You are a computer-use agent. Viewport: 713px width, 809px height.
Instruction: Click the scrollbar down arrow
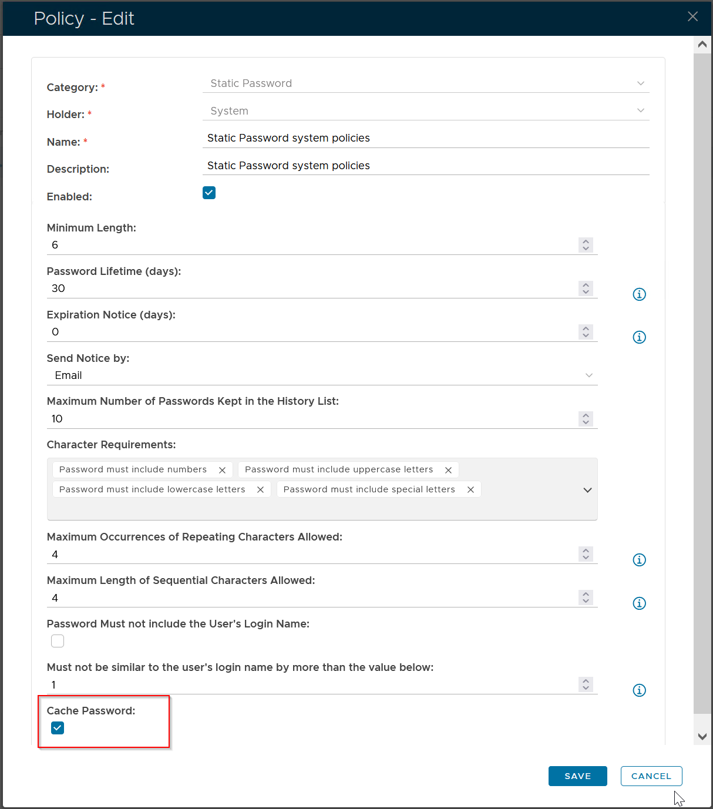[x=702, y=736]
